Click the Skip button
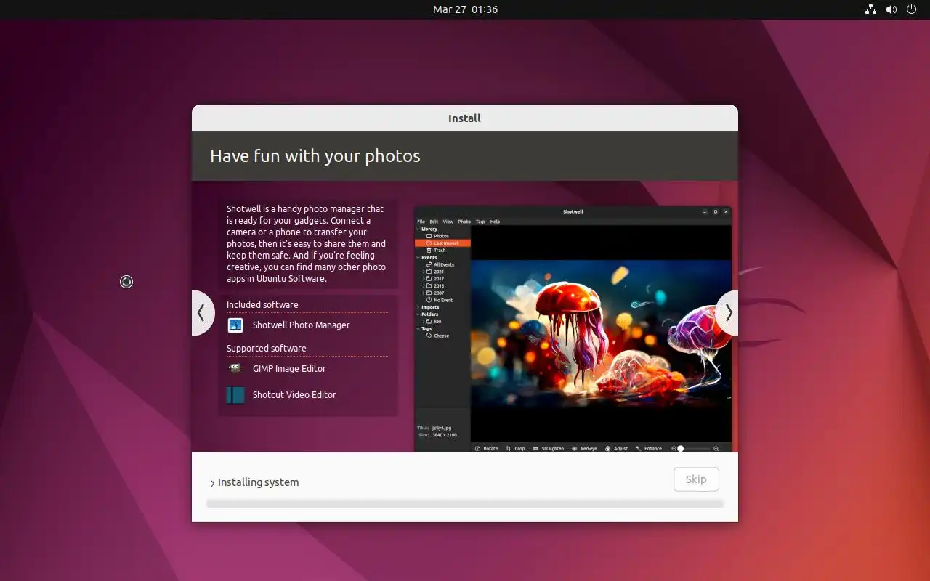The height and width of the screenshot is (581, 930). (696, 479)
